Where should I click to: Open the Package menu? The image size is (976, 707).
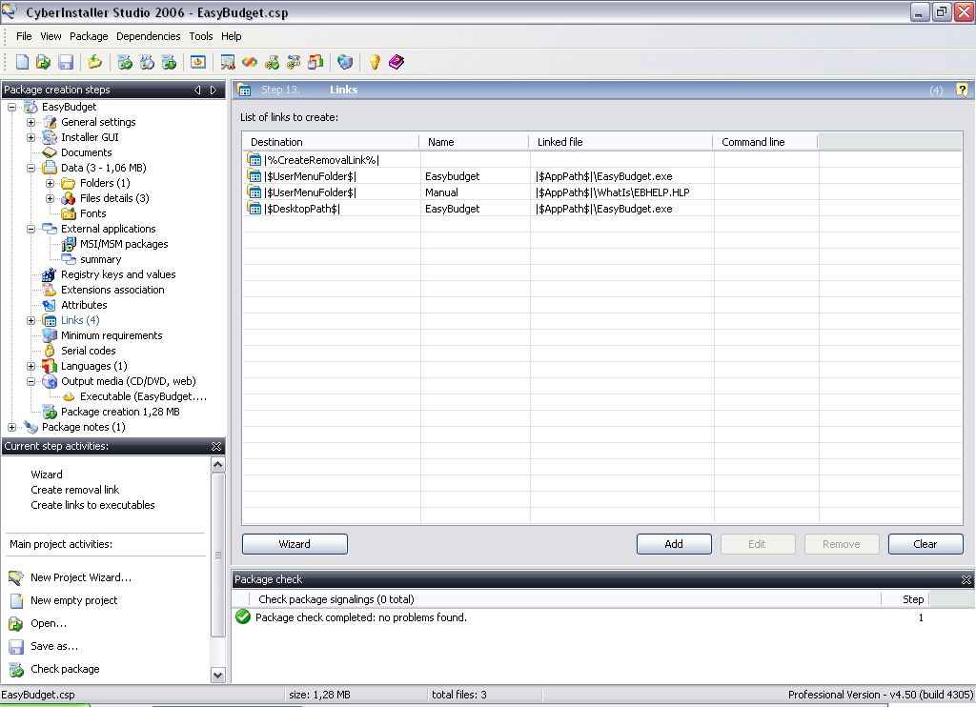pyautogui.click(x=89, y=36)
